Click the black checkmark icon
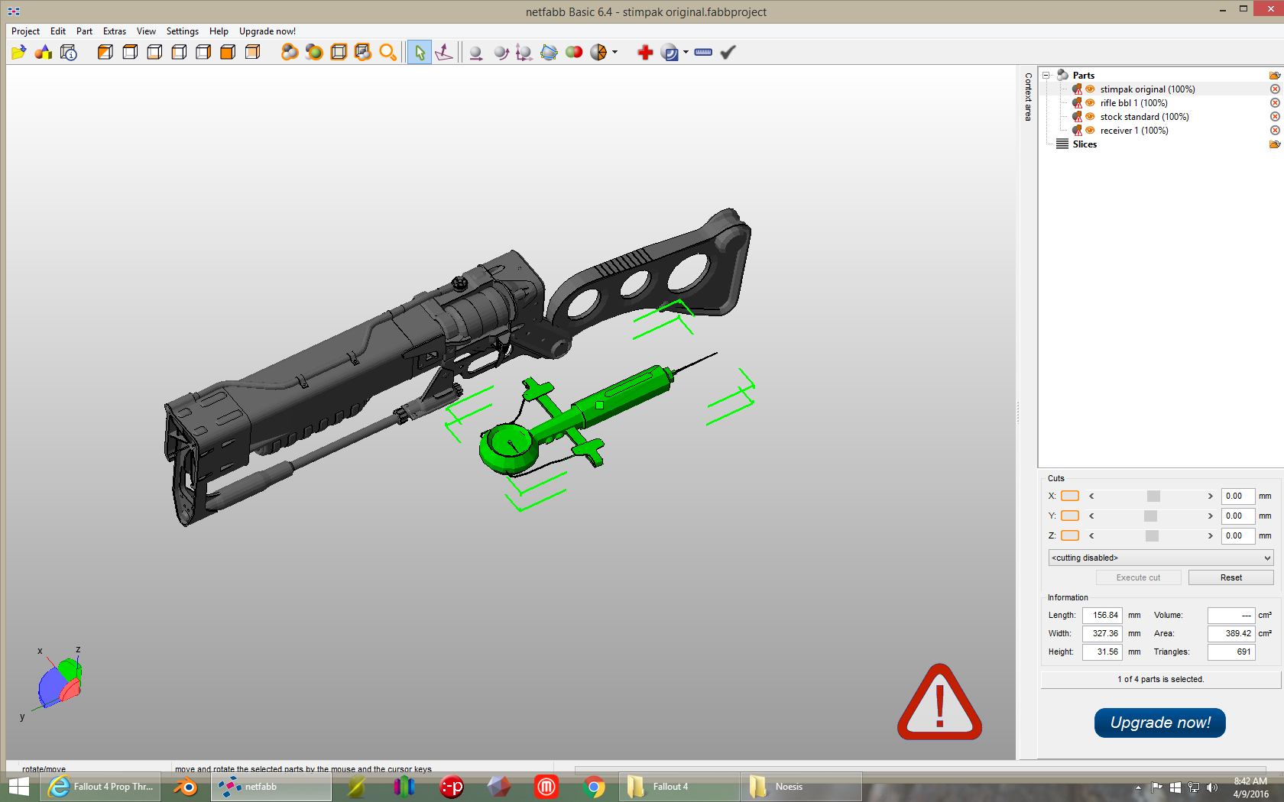This screenshot has width=1284, height=802. point(728,52)
